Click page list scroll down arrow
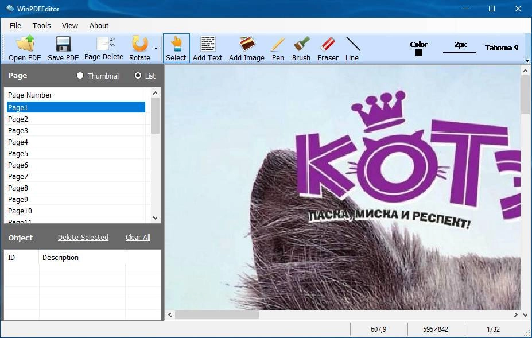This screenshot has height=338, width=532. pyautogui.click(x=155, y=218)
